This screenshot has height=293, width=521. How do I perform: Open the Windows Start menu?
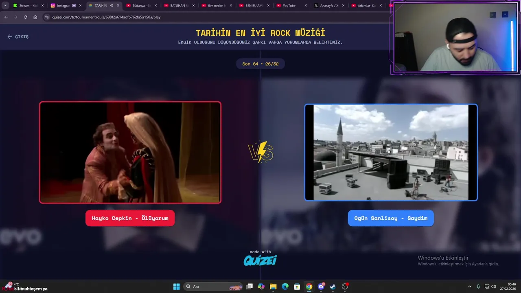(x=176, y=286)
